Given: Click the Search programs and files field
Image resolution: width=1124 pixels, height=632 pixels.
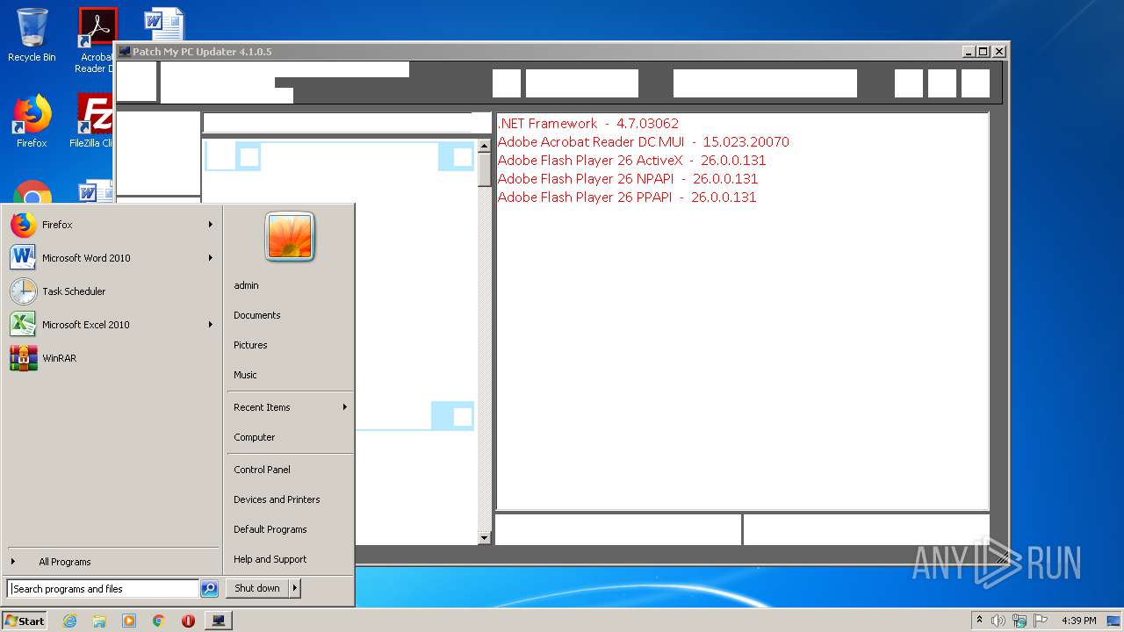Looking at the screenshot, I should pos(104,589).
